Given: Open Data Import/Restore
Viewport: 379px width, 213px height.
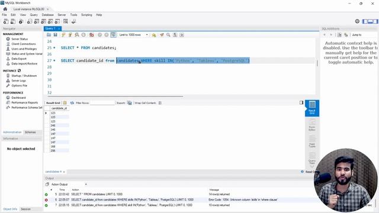Looking at the screenshot, I should (x=24, y=63).
